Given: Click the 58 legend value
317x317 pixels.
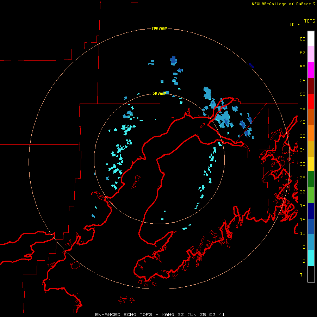Looking at the screenshot, I should click(303, 67).
